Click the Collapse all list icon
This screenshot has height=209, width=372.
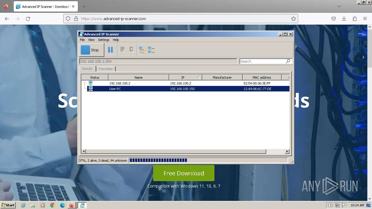pos(151,50)
